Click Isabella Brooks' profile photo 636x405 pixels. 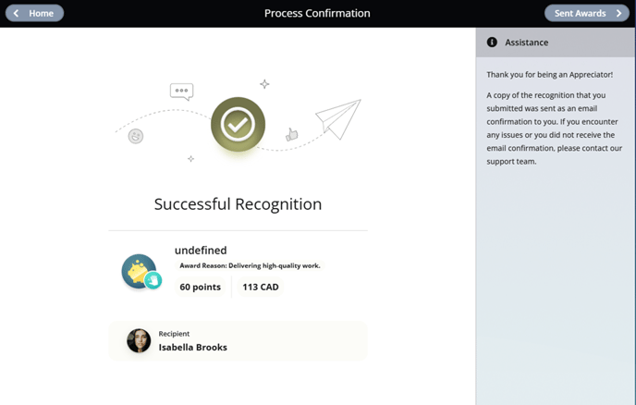pyautogui.click(x=139, y=340)
